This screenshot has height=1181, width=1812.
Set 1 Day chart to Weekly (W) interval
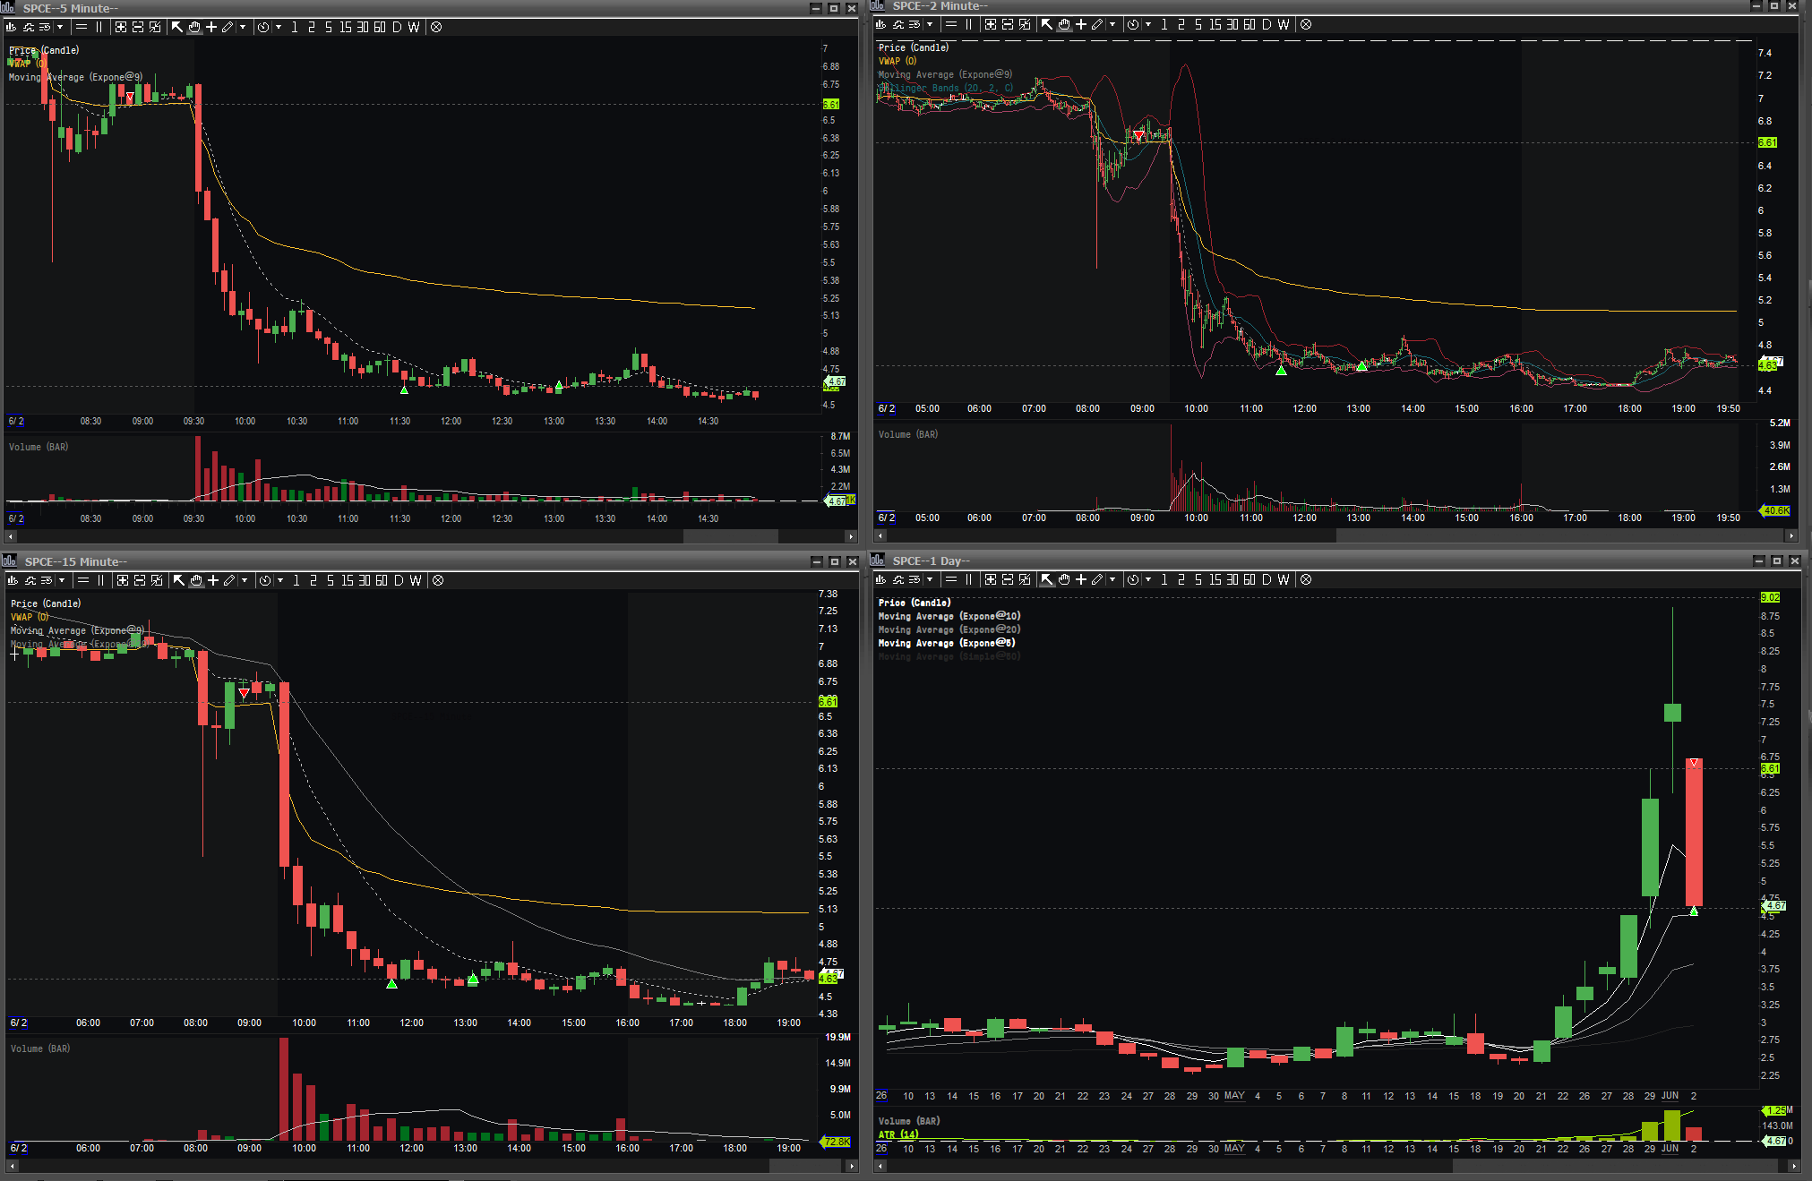coord(1284,579)
